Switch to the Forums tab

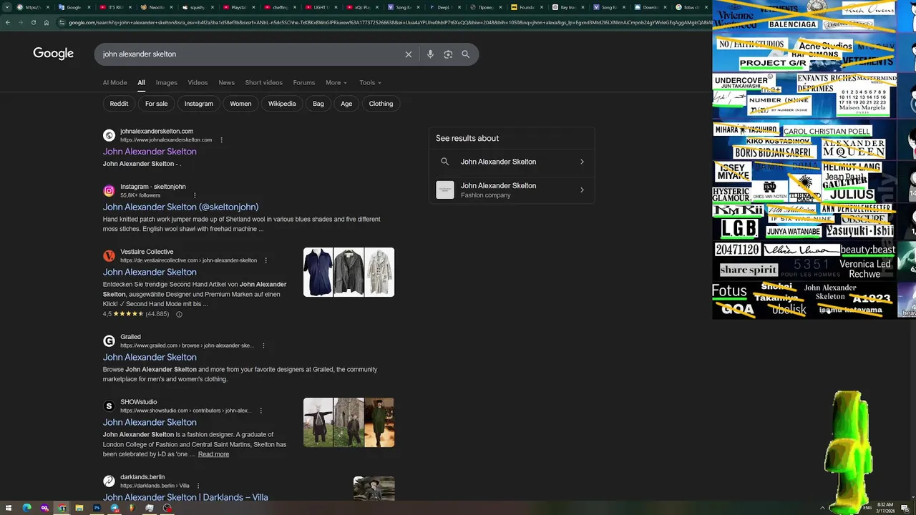click(303, 83)
